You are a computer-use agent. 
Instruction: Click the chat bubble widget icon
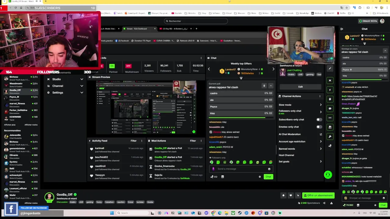(330, 108)
